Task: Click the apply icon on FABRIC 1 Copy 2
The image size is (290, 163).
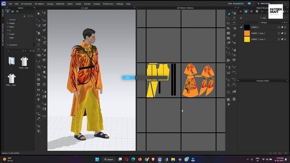Action: coord(282,39)
